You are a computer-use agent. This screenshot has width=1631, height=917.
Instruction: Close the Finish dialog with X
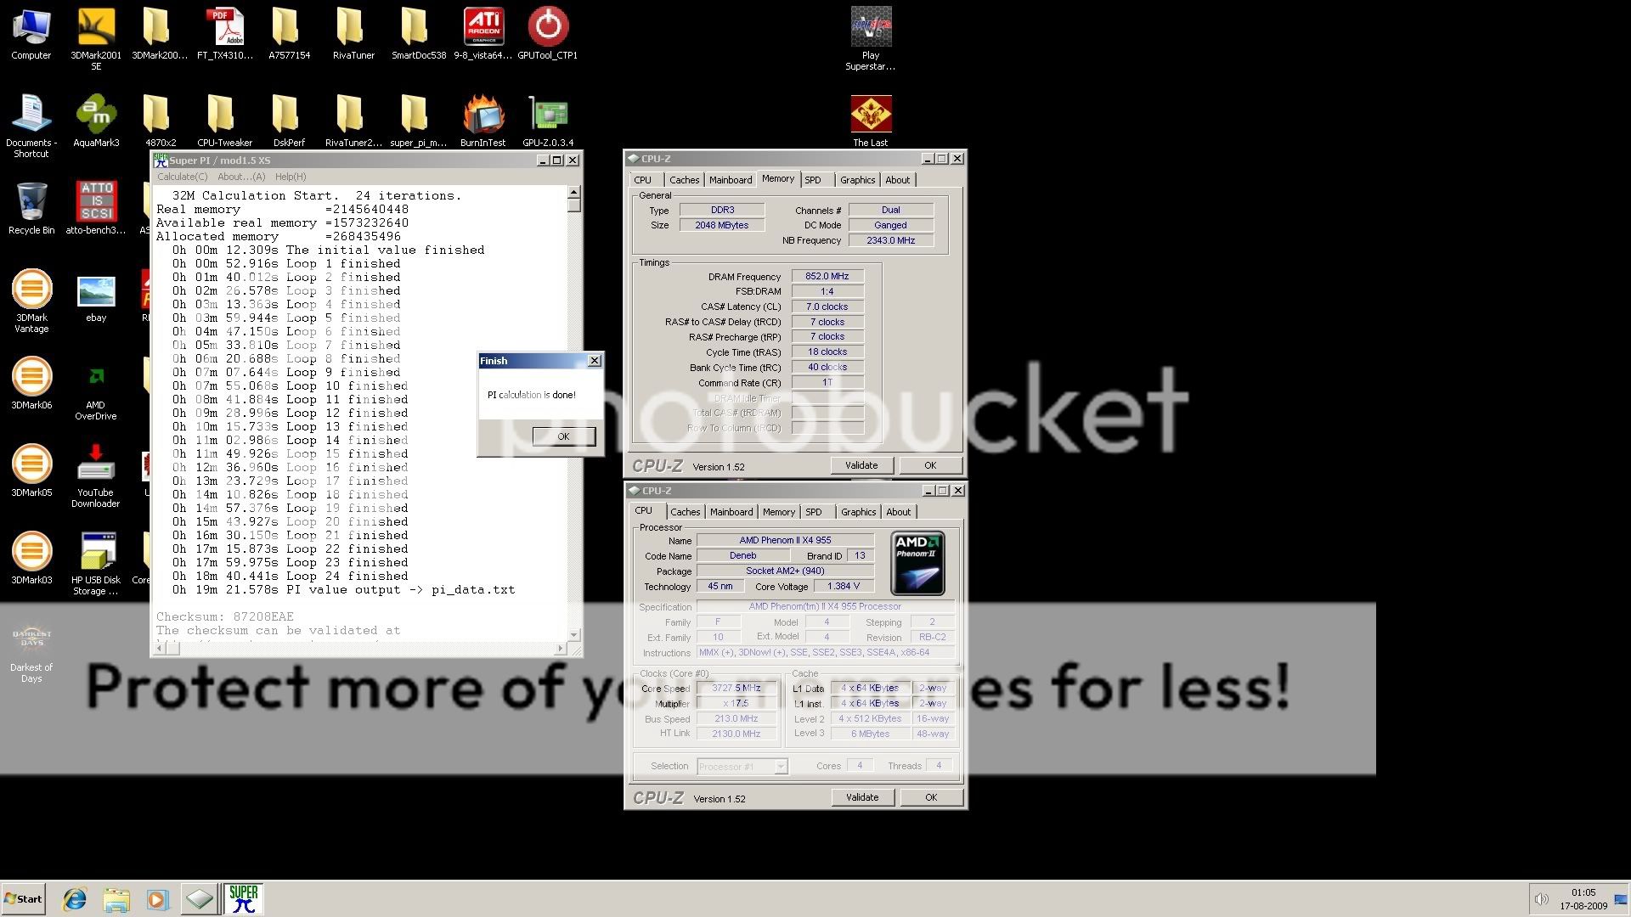click(595, 361)
